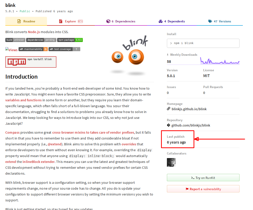Open the 6 Dependencies tab
This screenshot has width=253, height=210.
coord(121,21)
